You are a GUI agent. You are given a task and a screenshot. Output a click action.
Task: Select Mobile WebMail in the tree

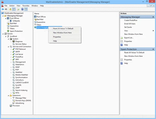[x=22, y=75]
